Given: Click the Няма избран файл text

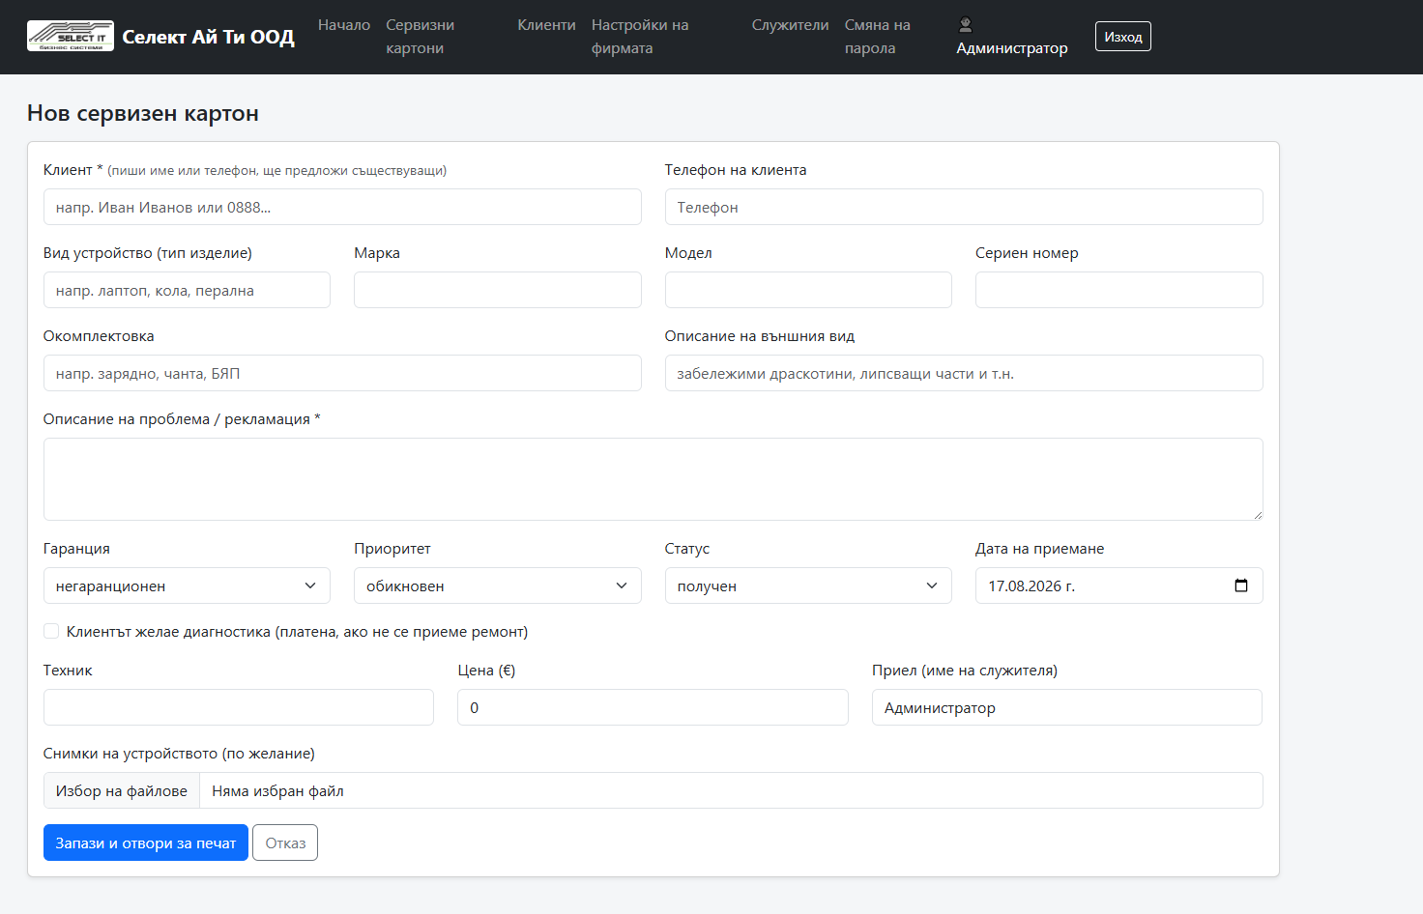Looking at the screenshot, I should pos(278,790).
